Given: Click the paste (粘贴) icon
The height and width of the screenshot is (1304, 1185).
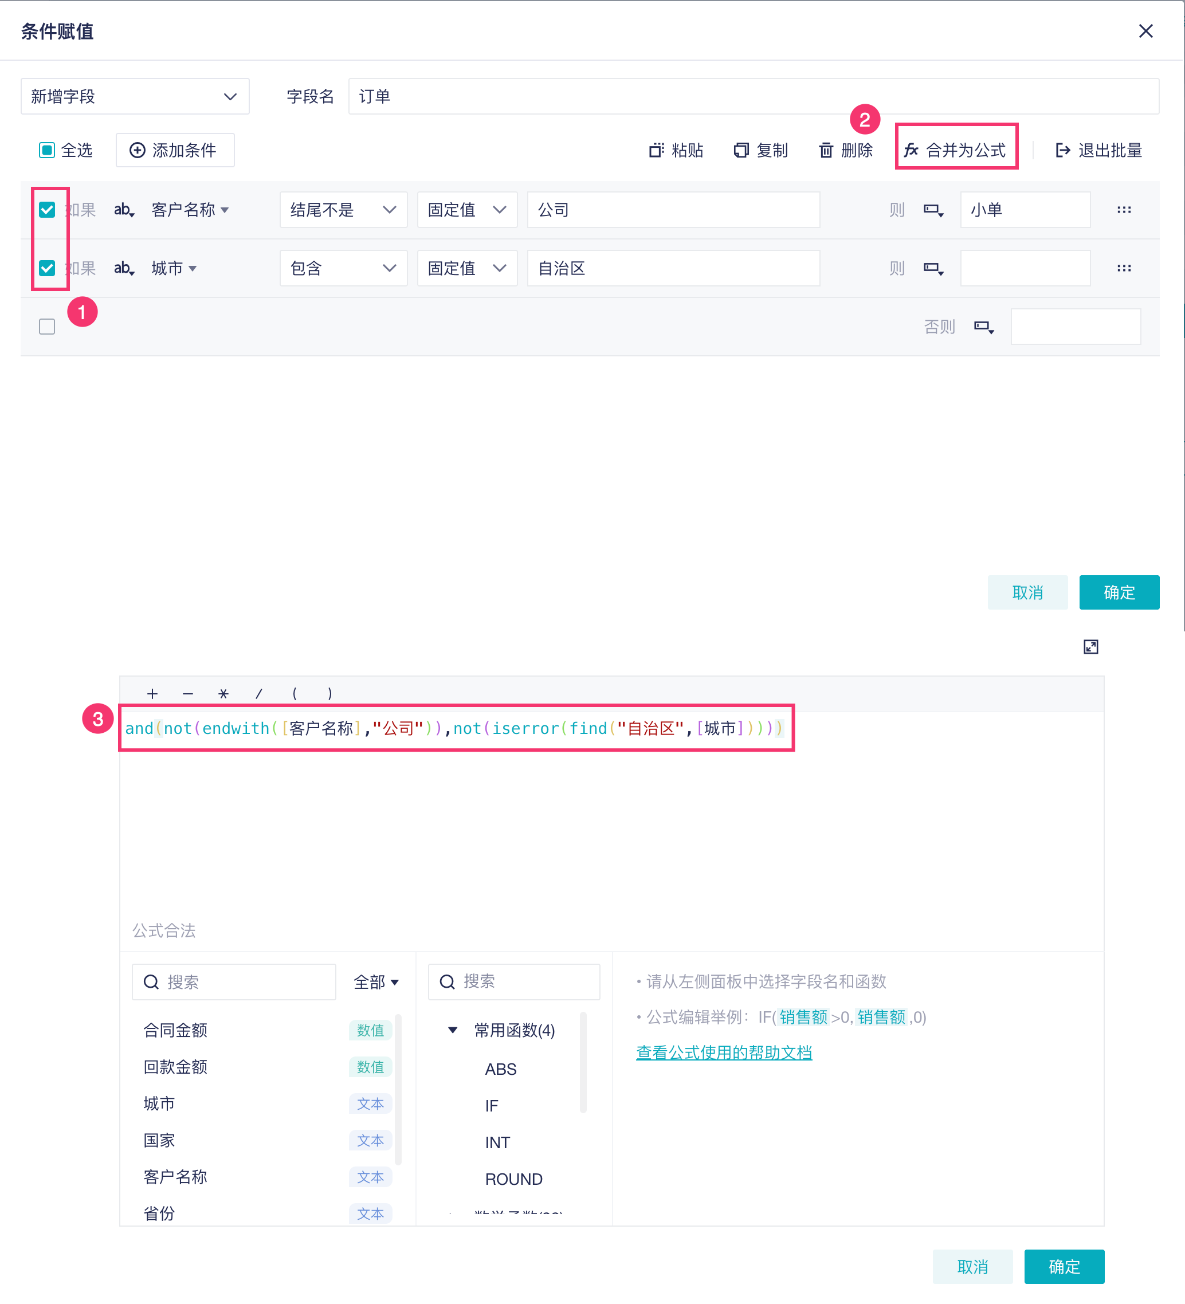Looking at the screenshot, I should 656,150.
